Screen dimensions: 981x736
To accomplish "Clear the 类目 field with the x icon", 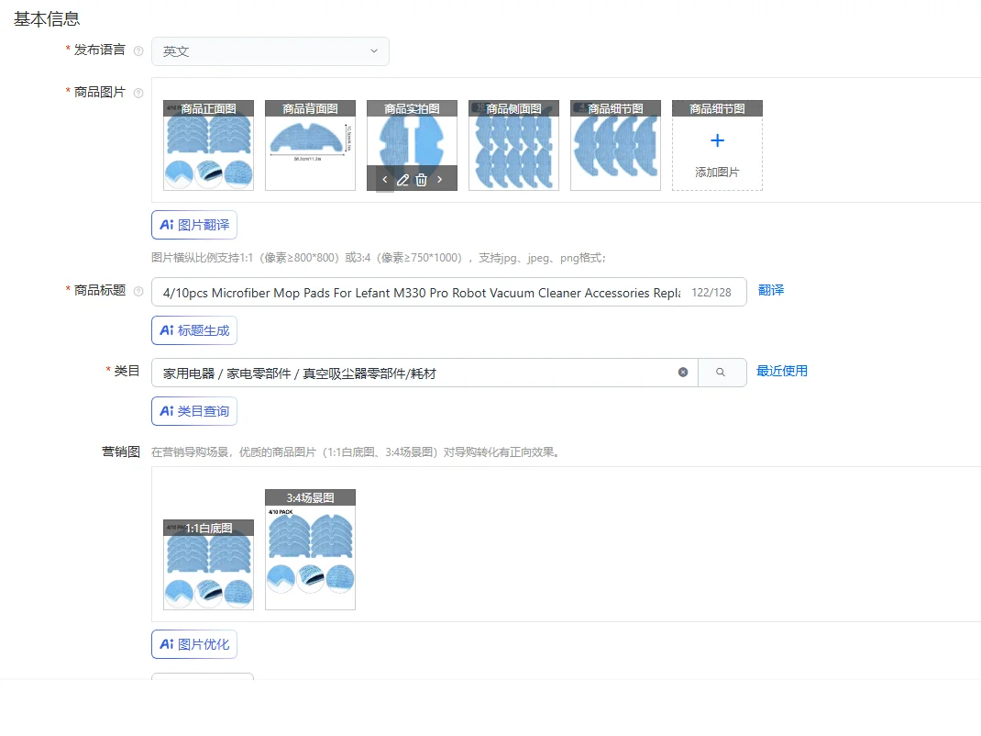I will pos(682,372).
